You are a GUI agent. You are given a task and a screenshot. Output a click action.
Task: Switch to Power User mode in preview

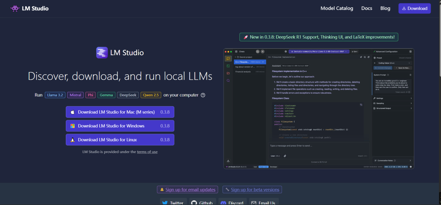click(x=264, y=167)
